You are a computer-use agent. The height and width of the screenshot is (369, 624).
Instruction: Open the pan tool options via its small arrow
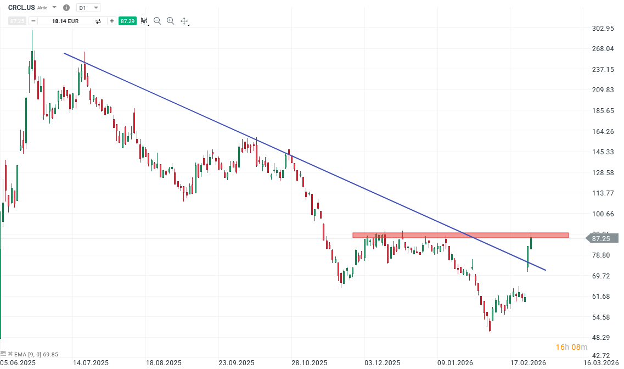189,24
